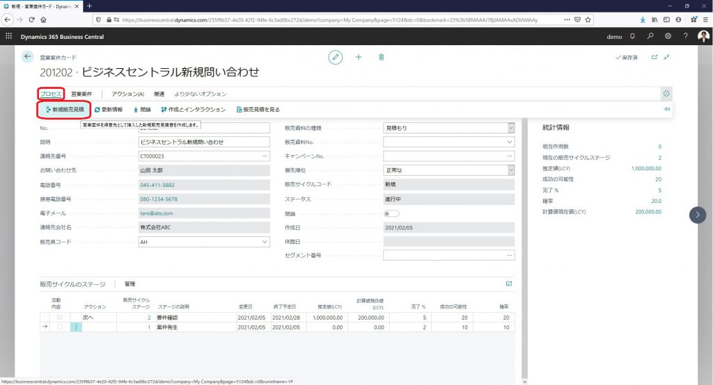
Task: Check the checkbox in the 案件発生 row
Action: pyautogui.click(x=59, y=327)
